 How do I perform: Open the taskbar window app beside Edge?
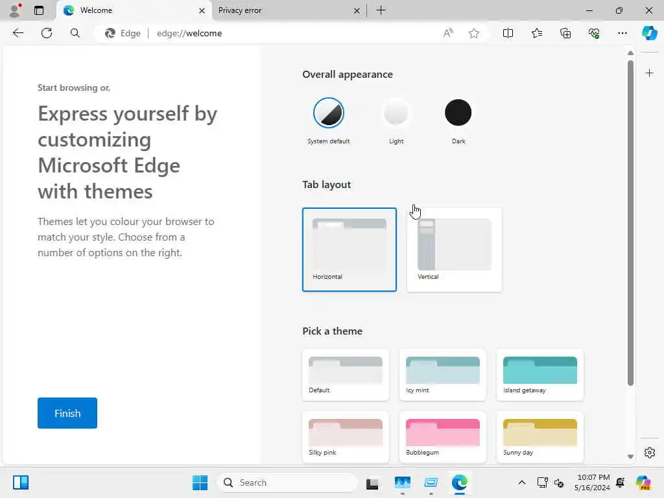coord(431,482)
